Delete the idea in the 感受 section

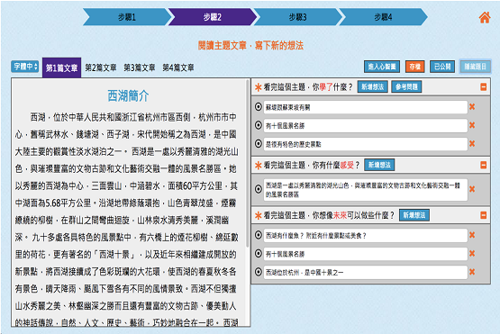point(472,189)
